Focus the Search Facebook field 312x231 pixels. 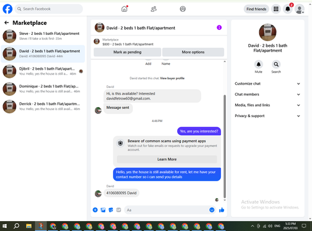click(49, 9)
